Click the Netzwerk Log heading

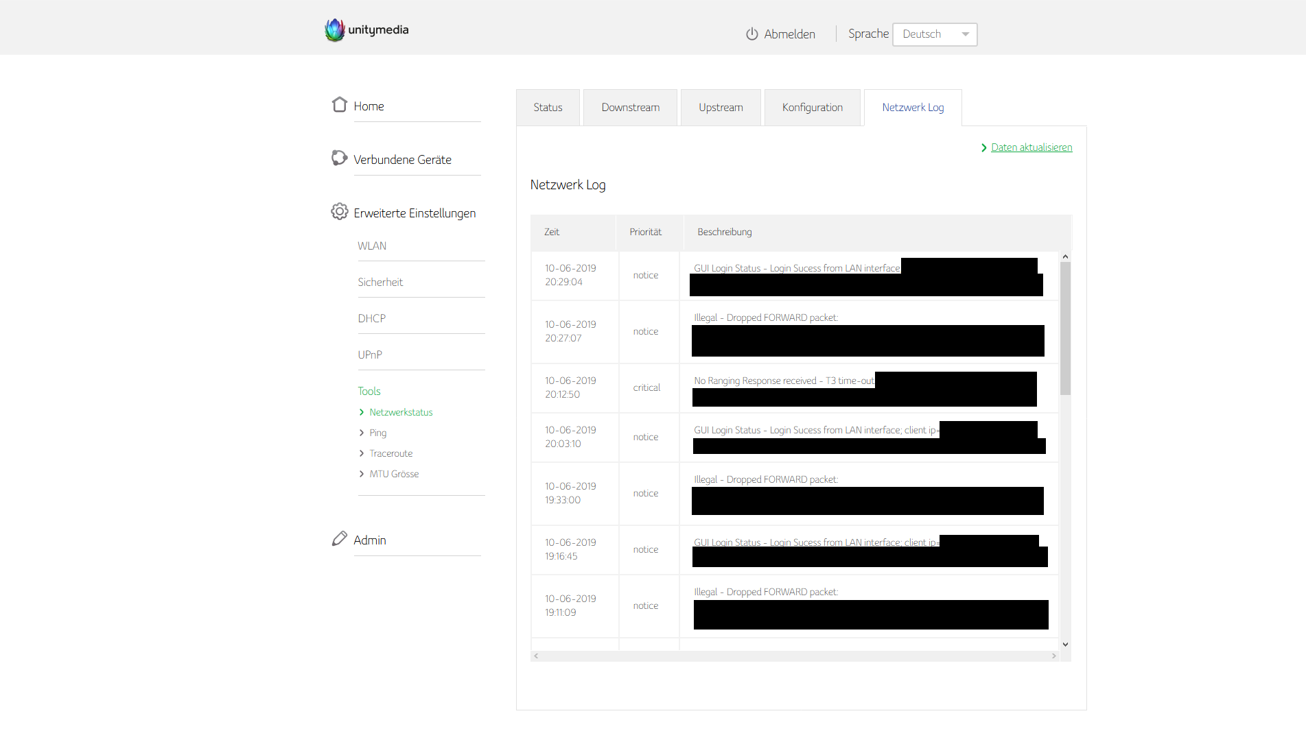coord(568,185)
